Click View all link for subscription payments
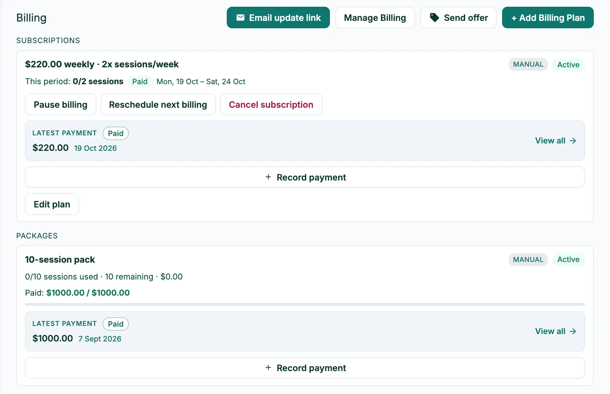 (556, 141)
